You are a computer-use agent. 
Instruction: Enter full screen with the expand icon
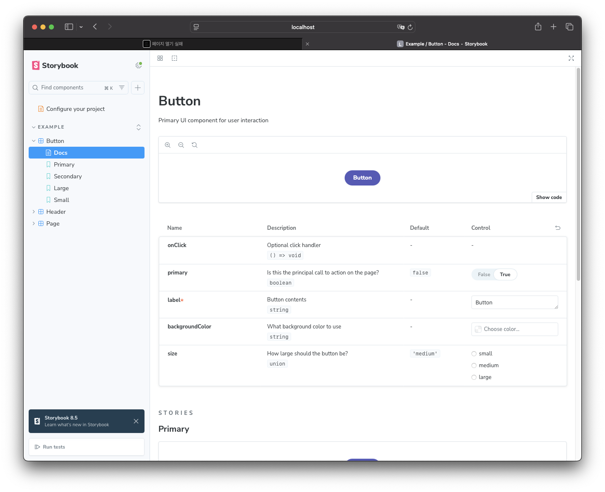[x=571, y=58]
